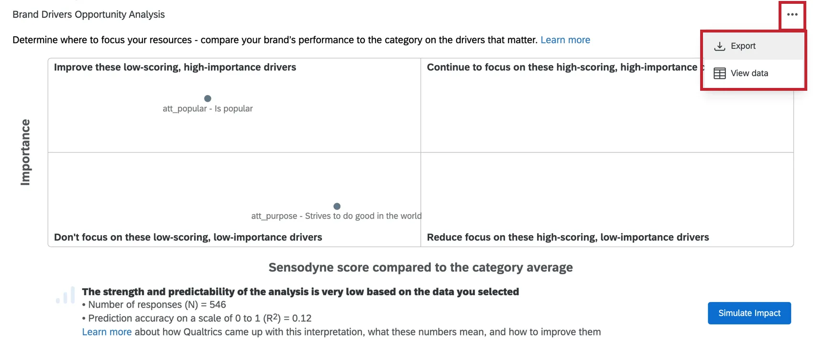Open the Learn more link in the description

[565, 40]
